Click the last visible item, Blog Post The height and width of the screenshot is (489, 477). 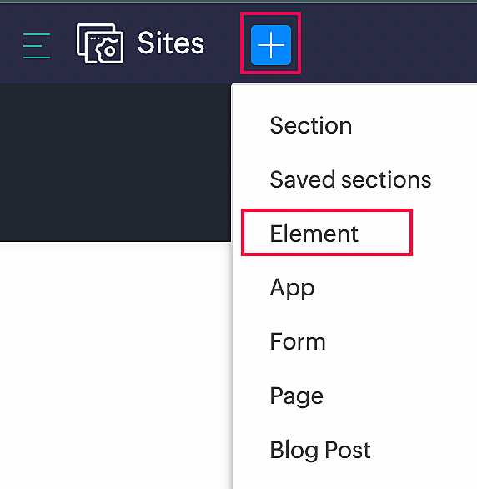pos(320,450)
